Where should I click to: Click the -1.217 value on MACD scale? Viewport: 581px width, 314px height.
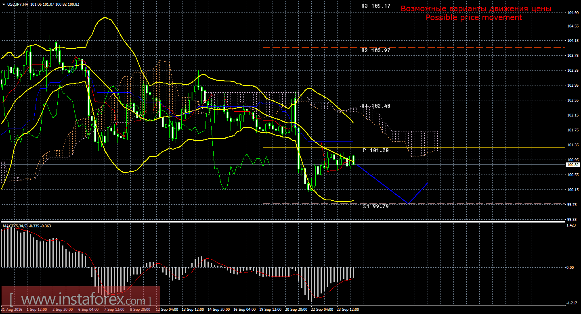[571, 303]
